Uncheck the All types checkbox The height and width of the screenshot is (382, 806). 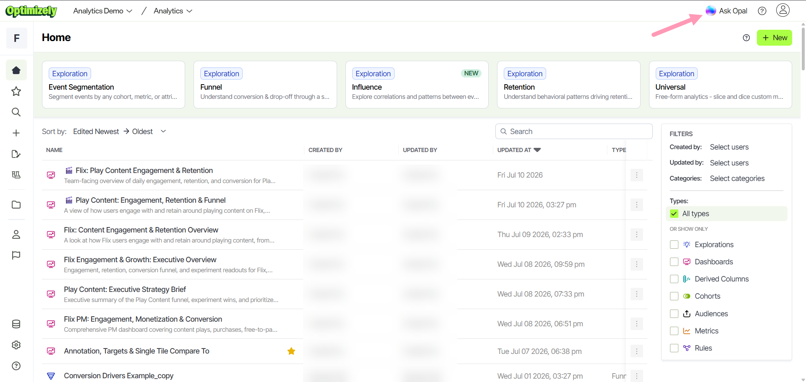tap(674, 214)
